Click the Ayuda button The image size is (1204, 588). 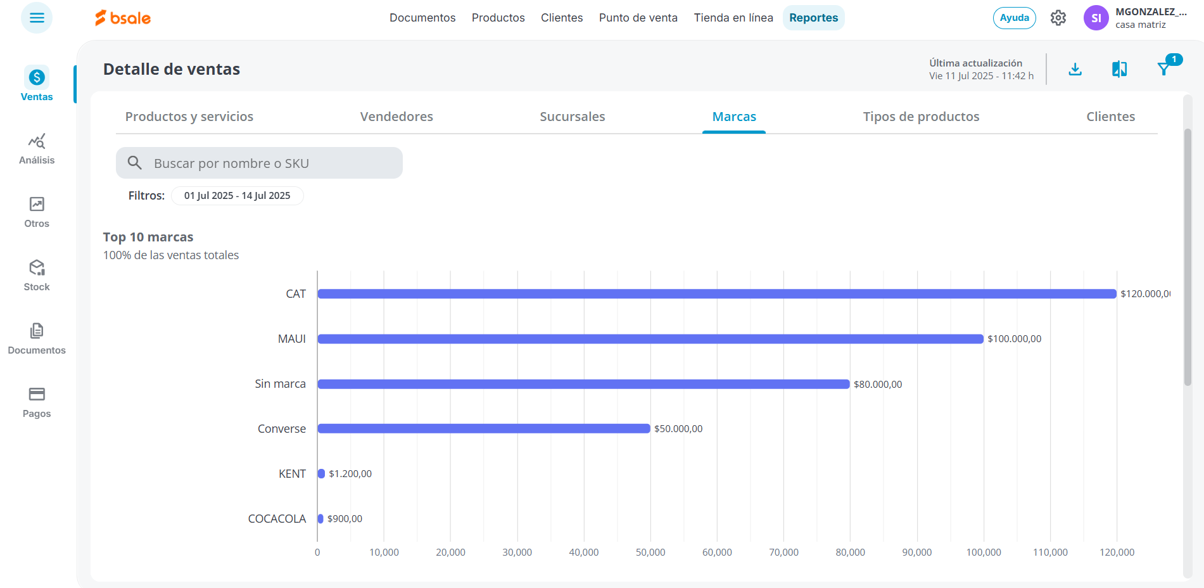(x=1015, y=18)
